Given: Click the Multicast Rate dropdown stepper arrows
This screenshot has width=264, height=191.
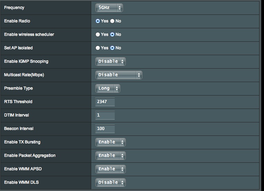Looking at the screenshot, I should coord(139,75).
